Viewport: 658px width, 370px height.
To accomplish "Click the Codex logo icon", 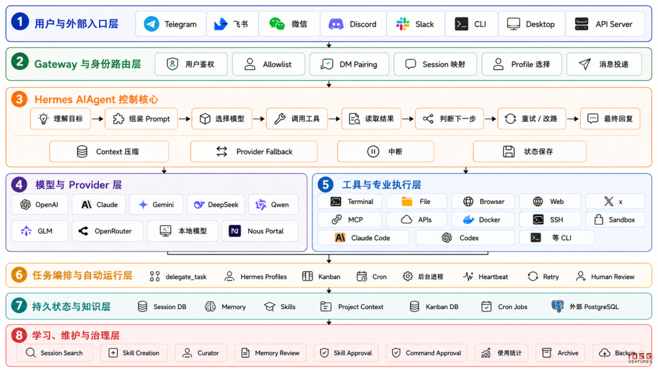I will [447, 237].
